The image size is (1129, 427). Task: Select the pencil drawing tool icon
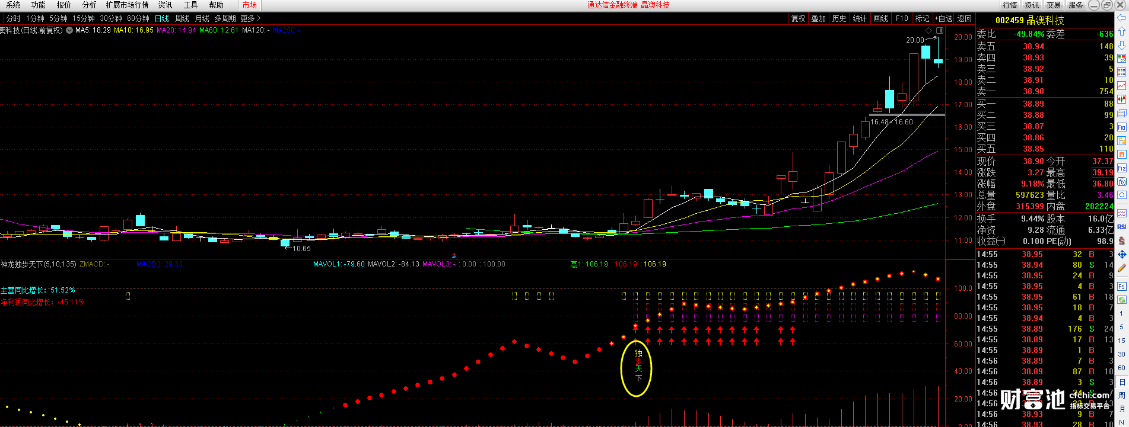[x=1122, y=268]
